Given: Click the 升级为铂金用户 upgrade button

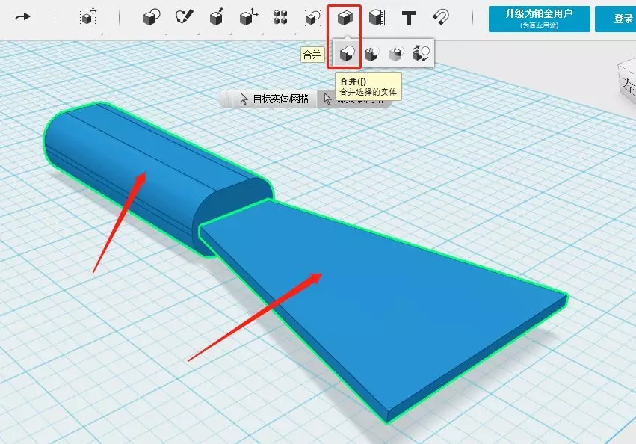Looking at the screenshot, I should pyautogui.click(x=539, y=19).
